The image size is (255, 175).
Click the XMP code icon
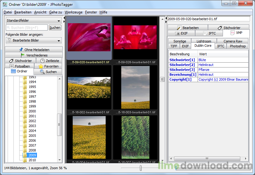pos(233,33)
